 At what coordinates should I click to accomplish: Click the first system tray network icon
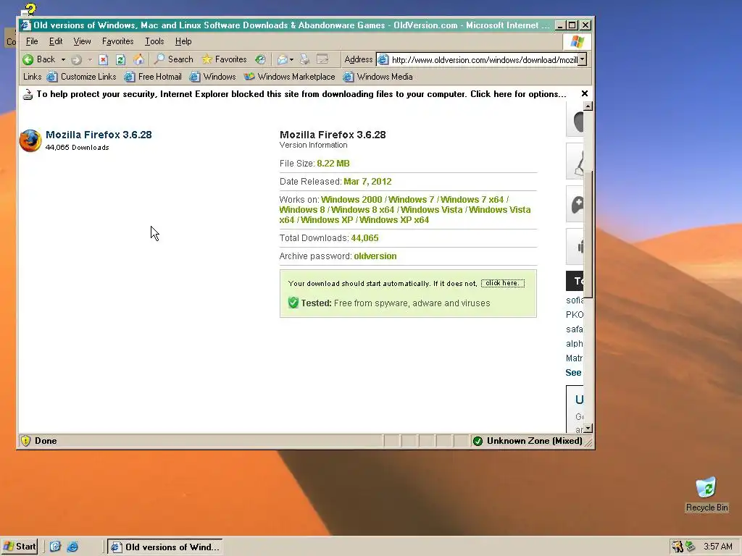coord(678,547)
